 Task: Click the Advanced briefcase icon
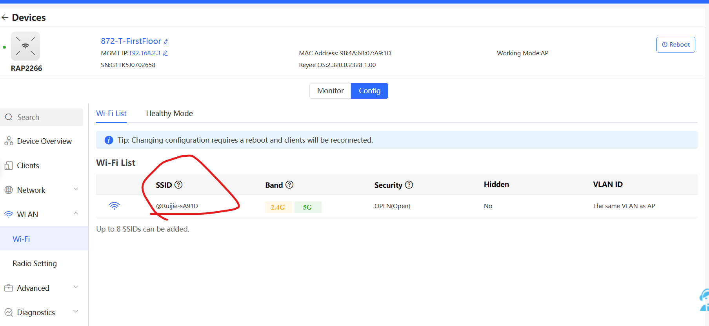point(9,288)
